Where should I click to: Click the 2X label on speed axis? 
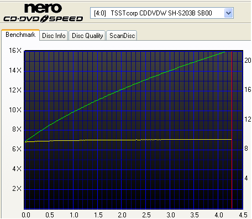pos(17,188)
